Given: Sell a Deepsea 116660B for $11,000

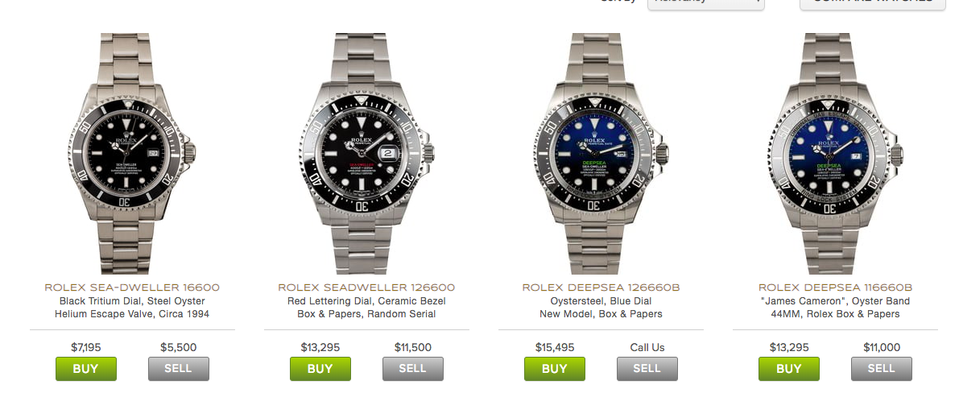Looking at the screenshot, I should click(882, 369).
